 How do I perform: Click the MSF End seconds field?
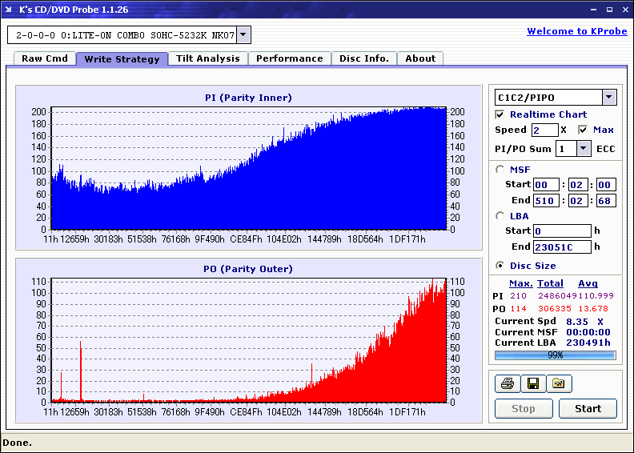tap(577, 200)
